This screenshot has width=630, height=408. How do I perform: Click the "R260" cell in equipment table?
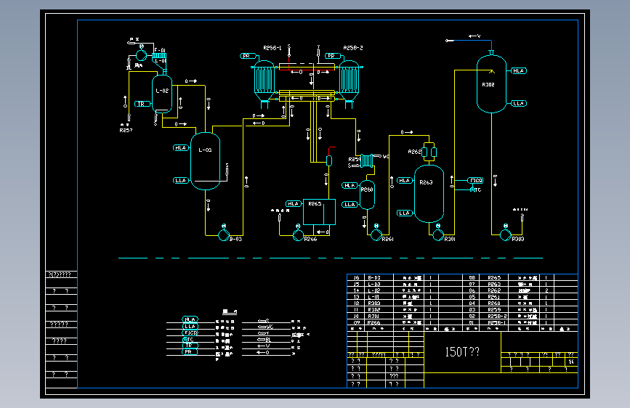point(494,303)
